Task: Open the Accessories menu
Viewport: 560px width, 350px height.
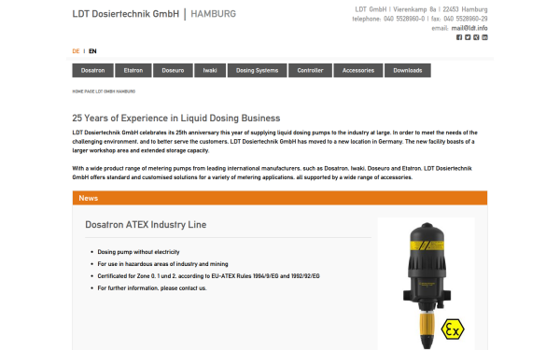Action: 358,70
